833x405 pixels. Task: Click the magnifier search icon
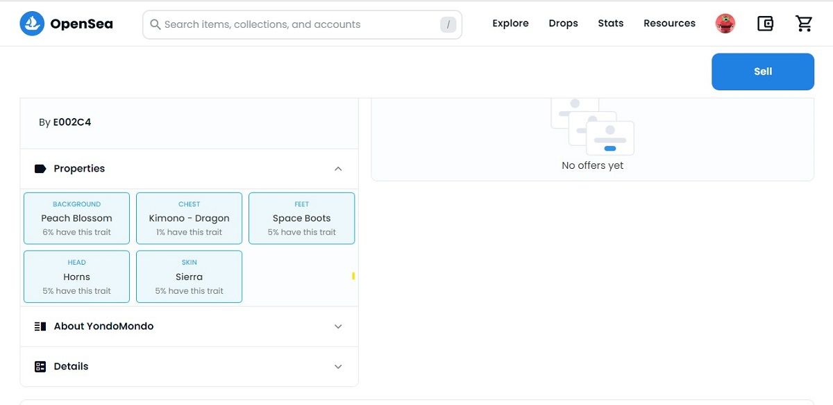click(x=155, y=24)
